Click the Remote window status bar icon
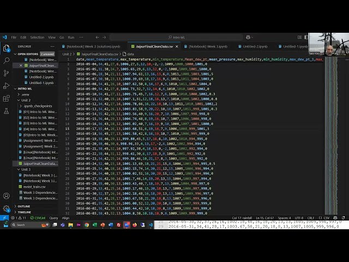This screenshot has height=262, width=349. point(4,218)
